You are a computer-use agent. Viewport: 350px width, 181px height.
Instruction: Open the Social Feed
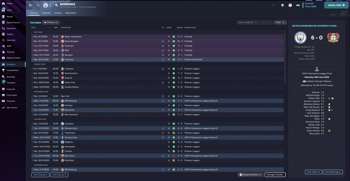(336, 5)
